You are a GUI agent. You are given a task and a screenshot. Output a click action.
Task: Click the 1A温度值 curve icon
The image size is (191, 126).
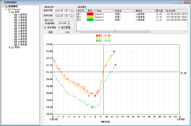tap(16, 15)
